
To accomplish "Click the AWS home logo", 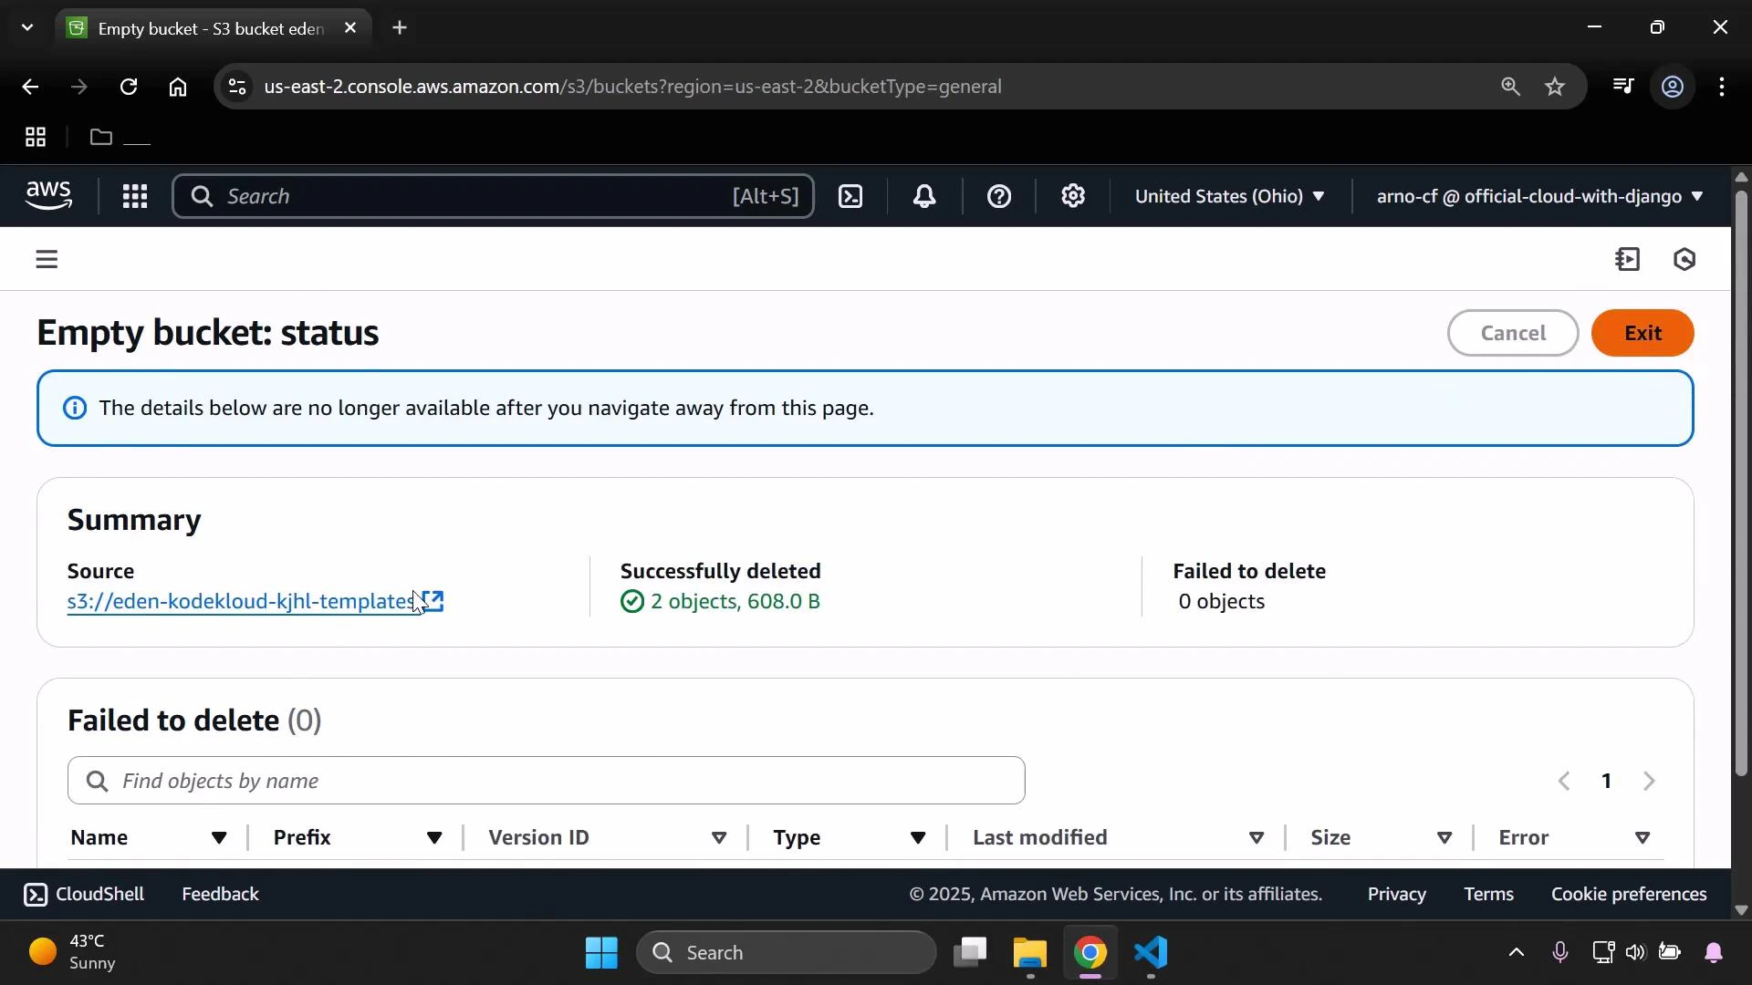I will coord(47,195).
